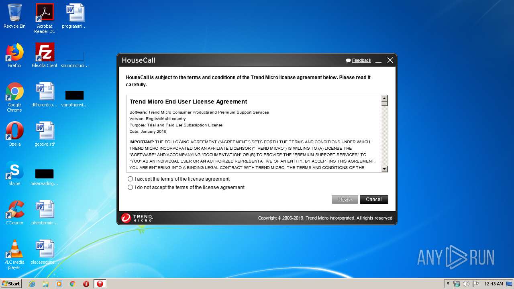Click the license agreement scrollbar thumb
This screenshot has width=514, height=289.
pyautogui.click(x=385, y=104)
